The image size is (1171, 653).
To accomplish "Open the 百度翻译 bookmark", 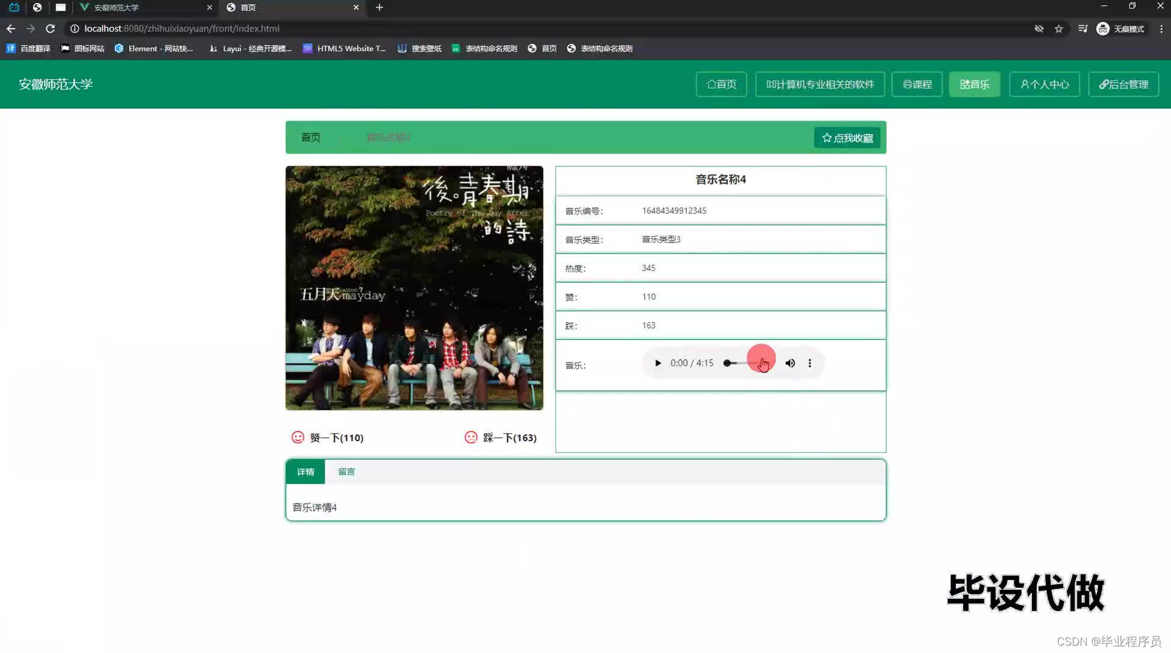I will pyautogui.click(x=29, y=48).
